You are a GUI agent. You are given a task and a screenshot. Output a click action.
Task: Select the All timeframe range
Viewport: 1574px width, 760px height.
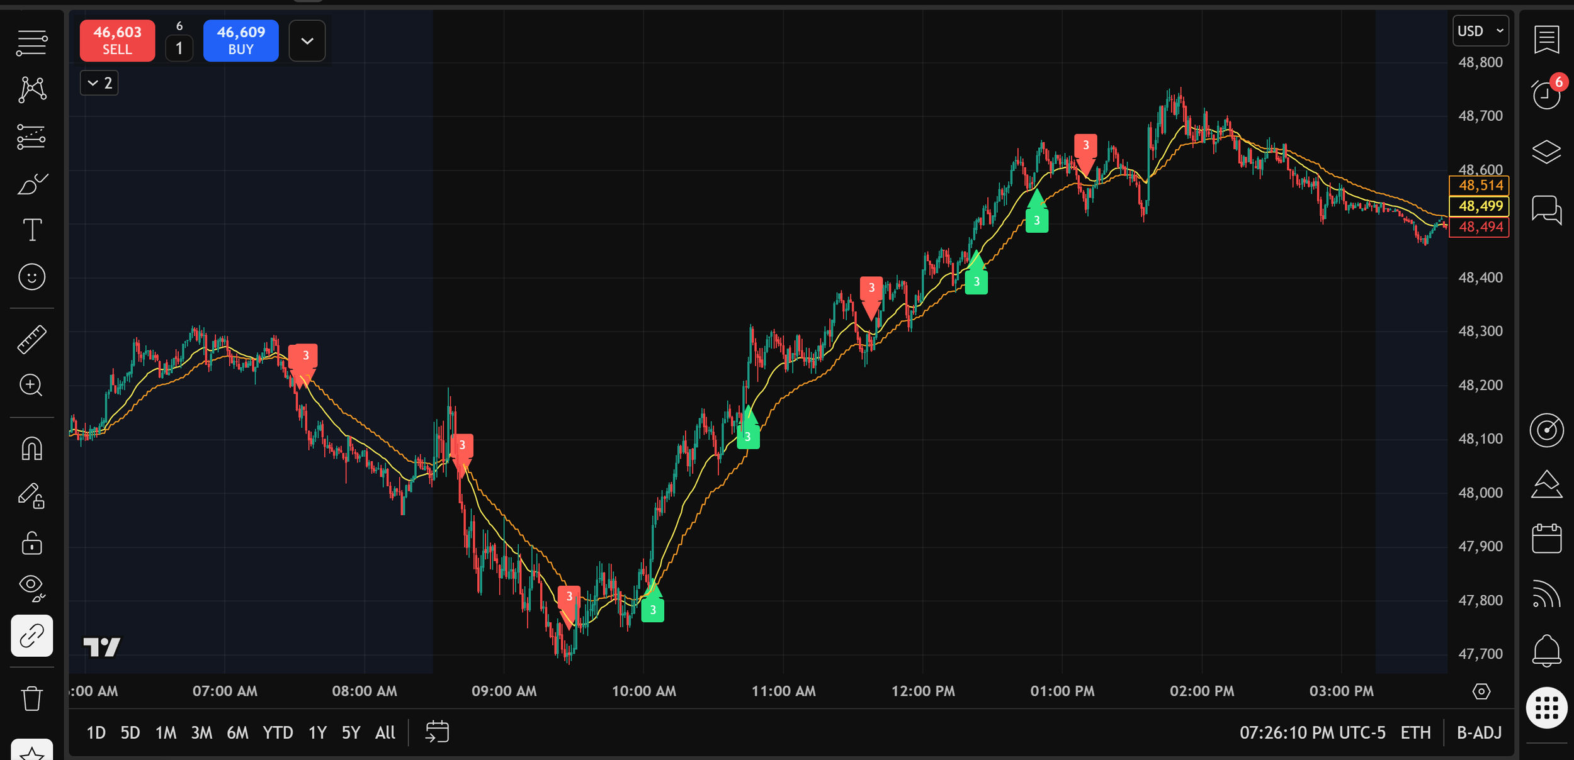384,732
